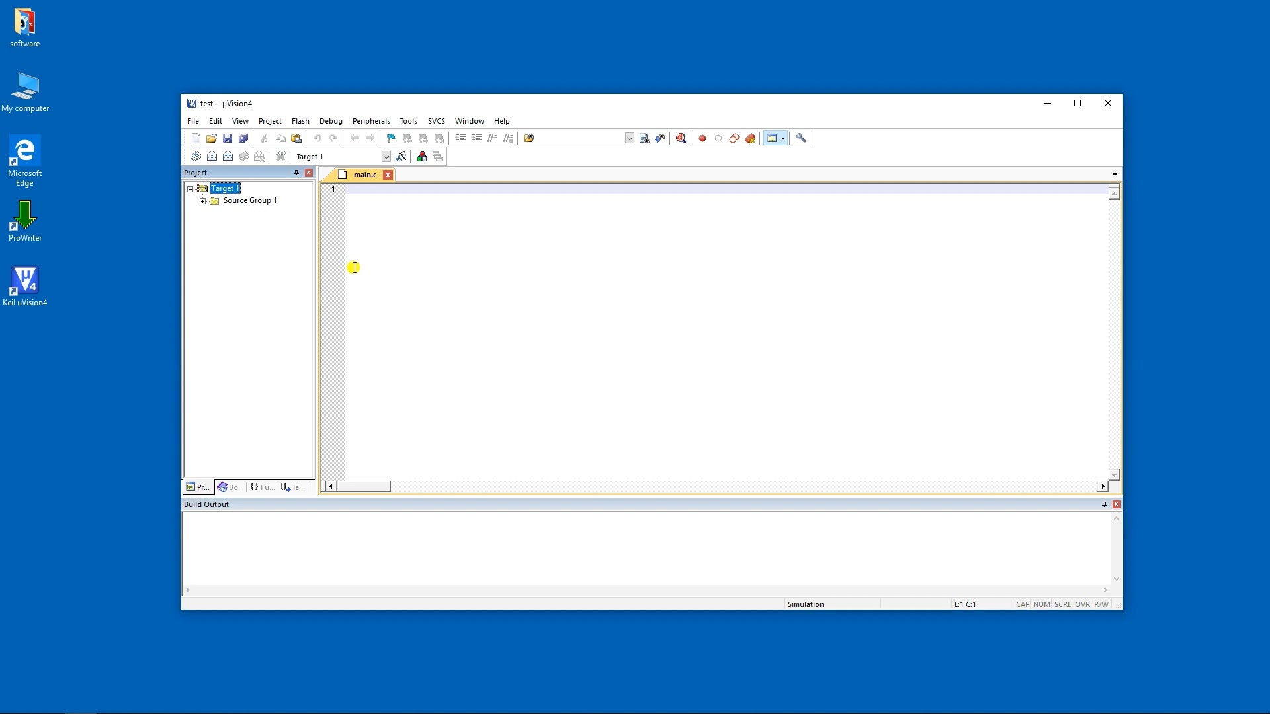Comment selection toolbar icon
1270x714 pixels.
pyautogui.click(x=492, y=138)
